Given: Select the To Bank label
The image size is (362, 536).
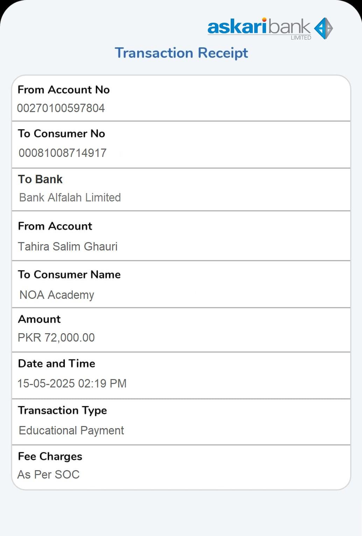Looking at the screenshot, I should click(40, 179).
